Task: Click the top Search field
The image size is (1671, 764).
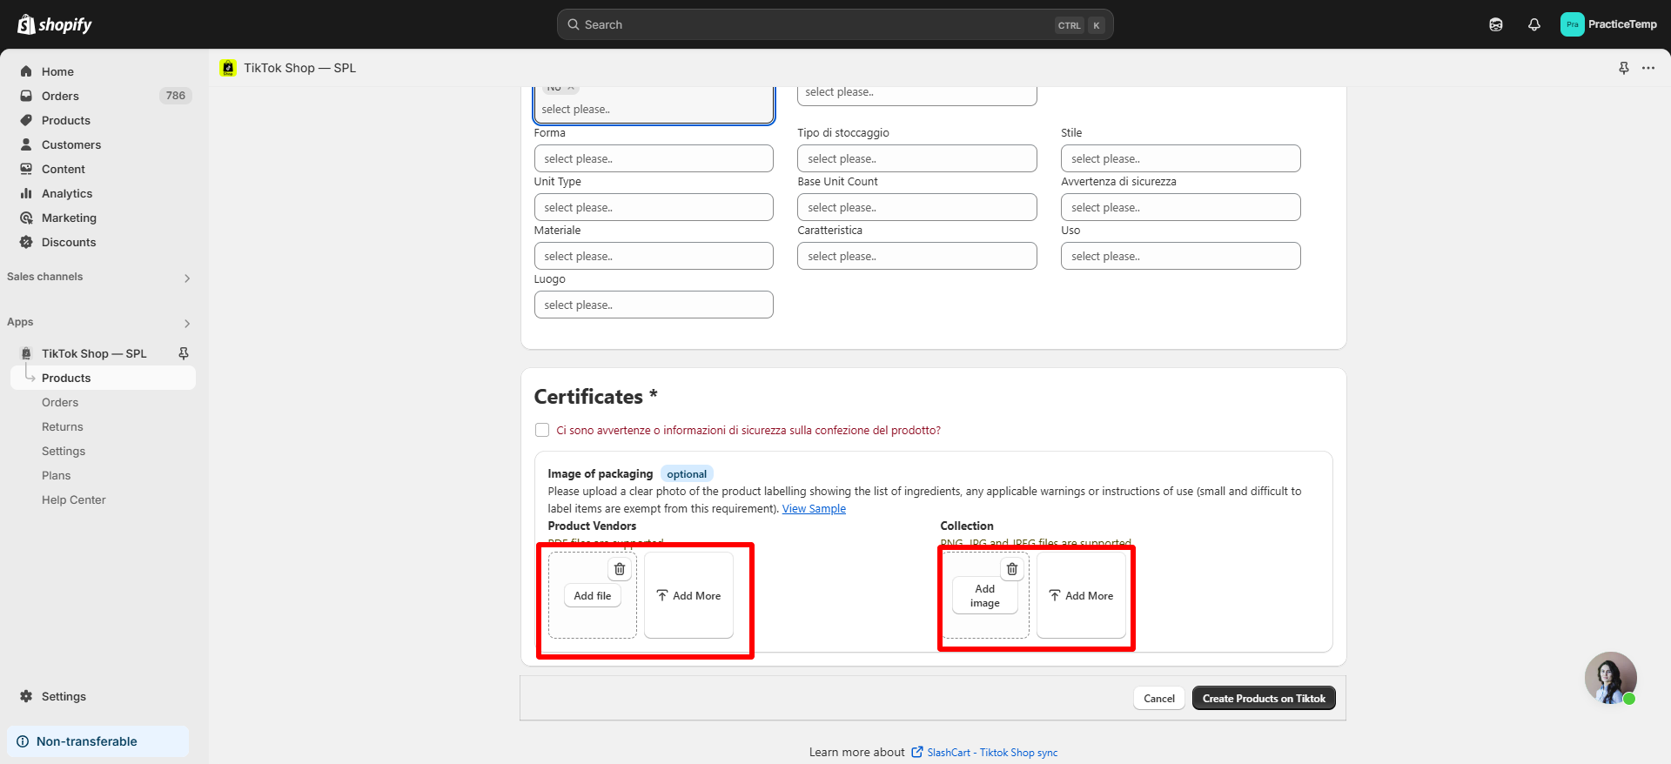Action: (818, 24)
